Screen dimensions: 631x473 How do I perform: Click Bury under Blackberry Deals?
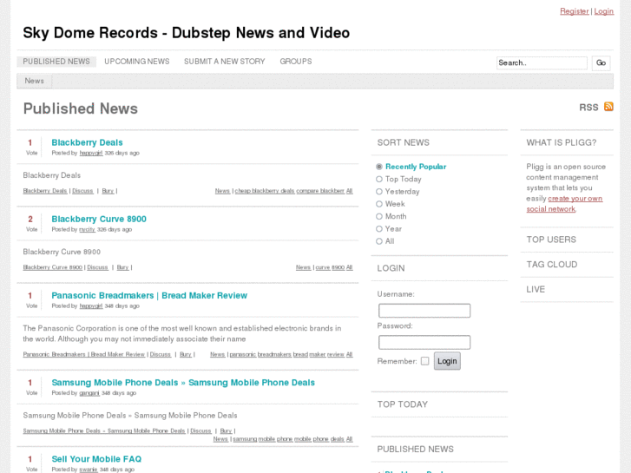(x=108, y=191)
